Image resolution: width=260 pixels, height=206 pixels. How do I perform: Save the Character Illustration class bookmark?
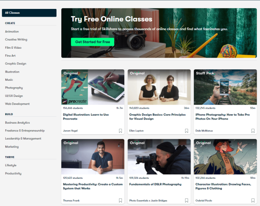253,200
